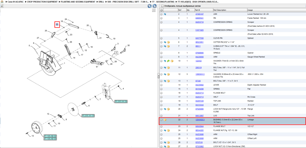Add ARM Offset Right row circle icon
This screenshot has height=148, width=306.
(x=161, y=134)
